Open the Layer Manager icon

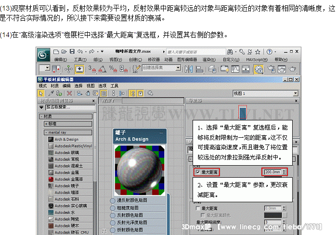212,69
